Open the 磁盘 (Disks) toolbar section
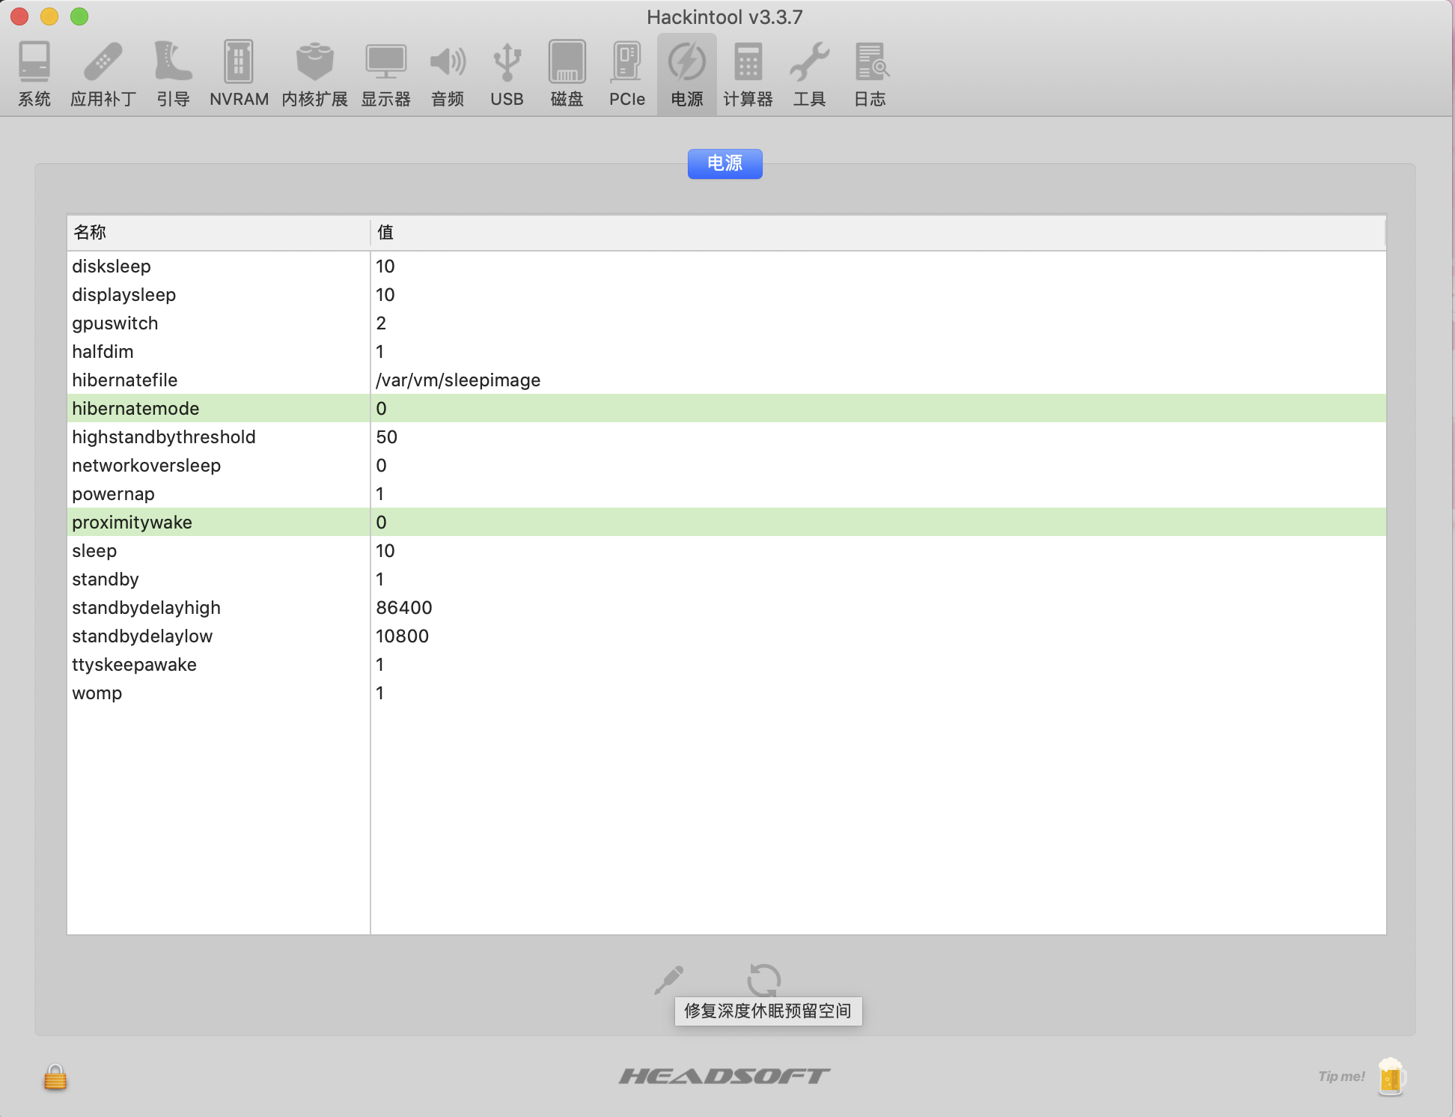The height and width of the screenshot is (1117, 1455). click(x=567, y=74)
